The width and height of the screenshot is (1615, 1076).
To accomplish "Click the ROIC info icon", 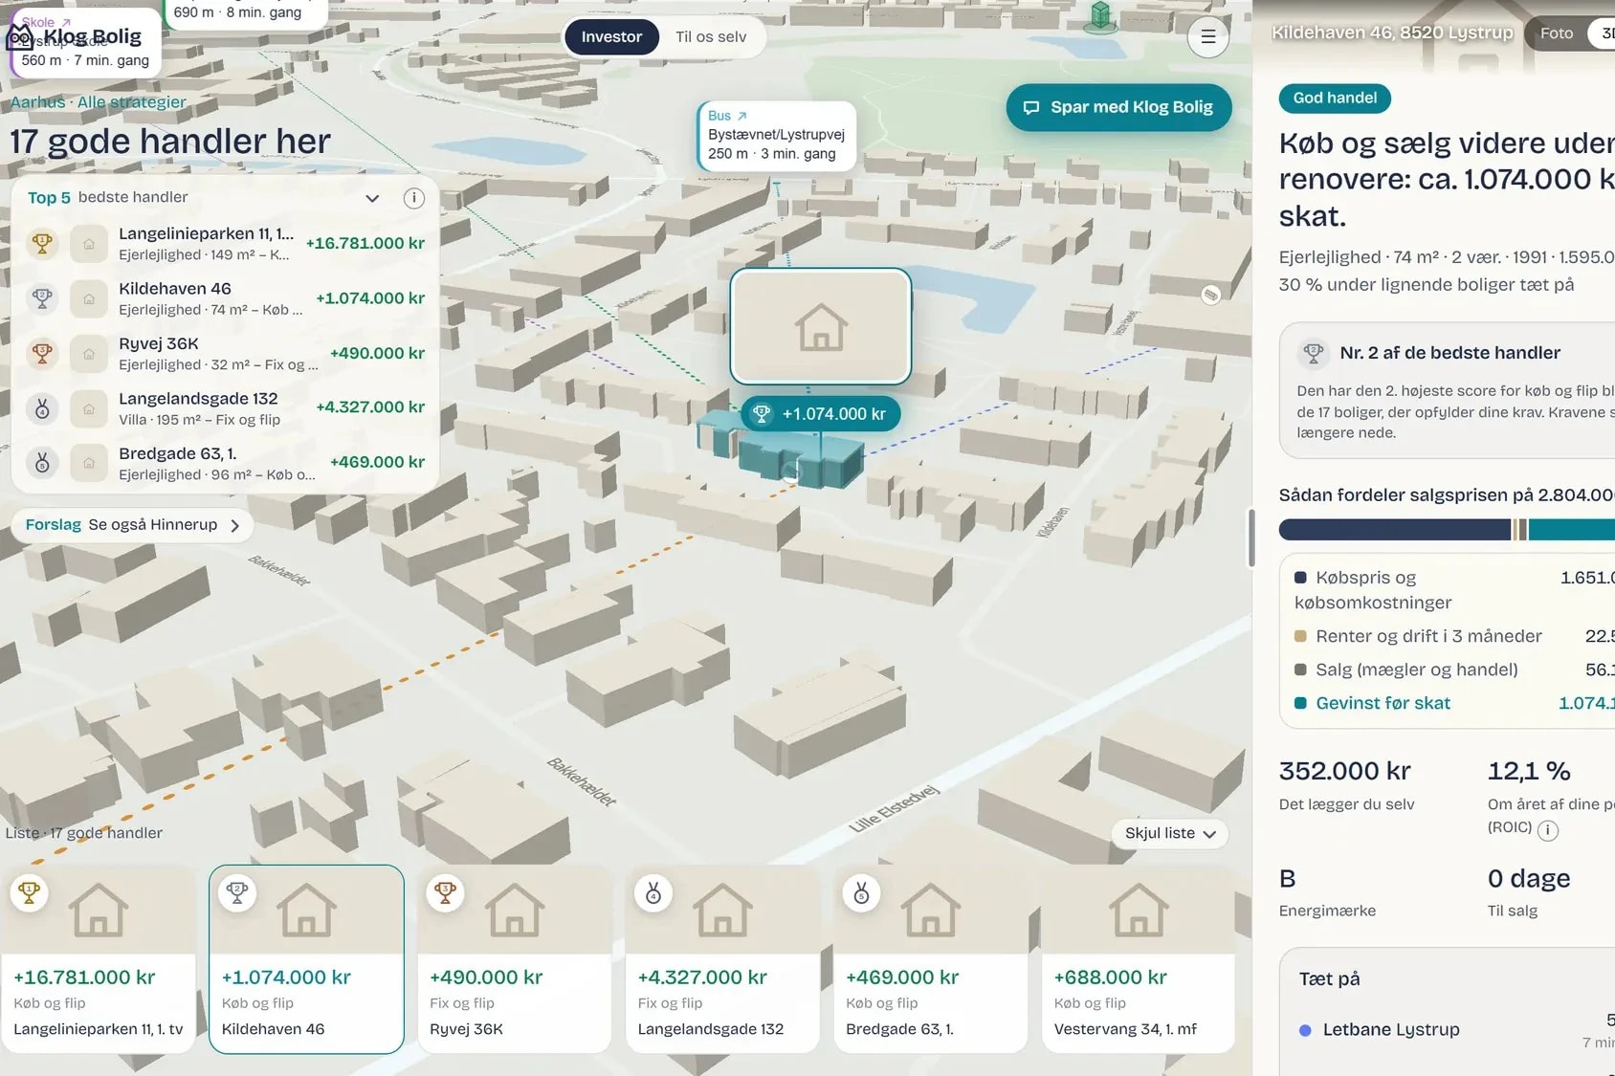I will pos(1547,829).
